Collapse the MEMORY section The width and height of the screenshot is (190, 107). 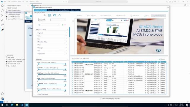pyautogui.click(x=67, y=59)
